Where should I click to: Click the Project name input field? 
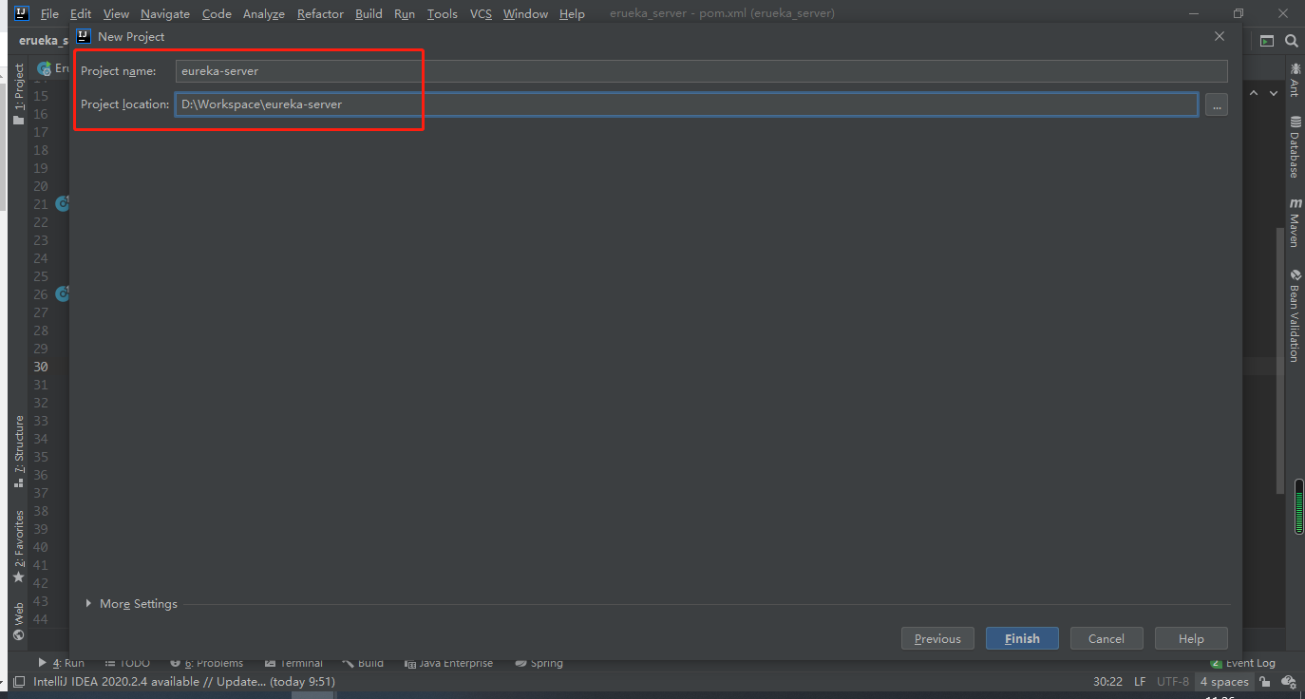(x=701, y=70)
